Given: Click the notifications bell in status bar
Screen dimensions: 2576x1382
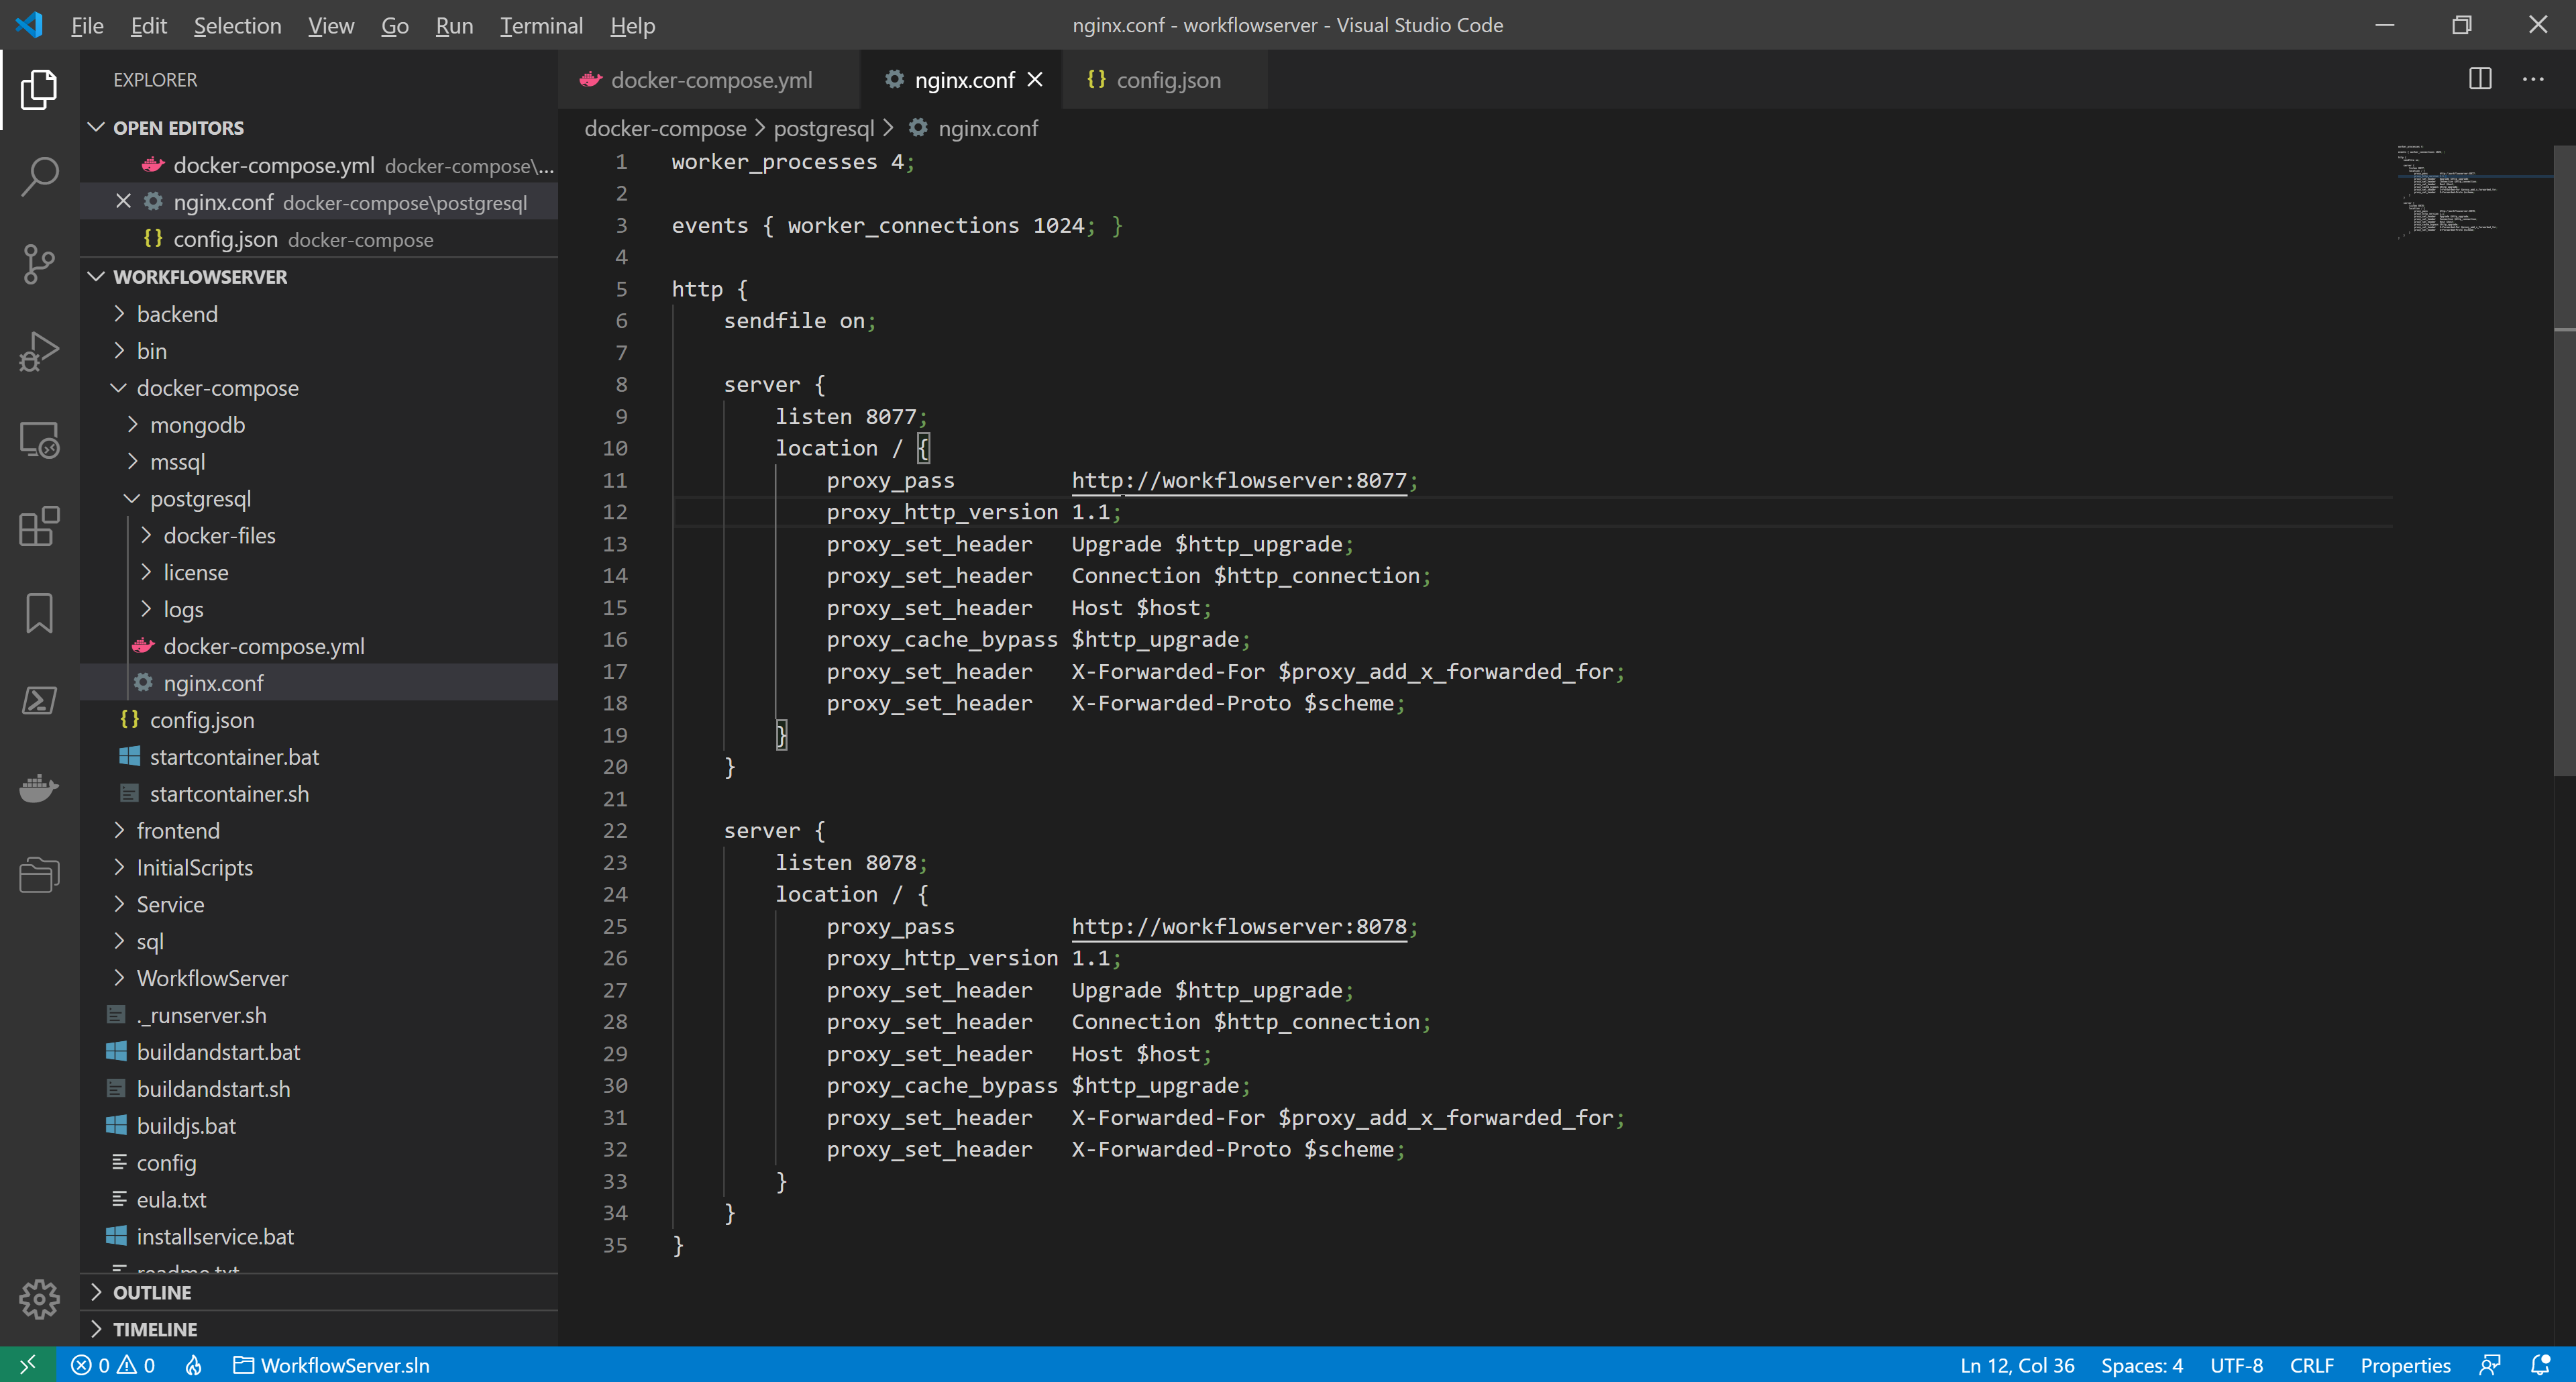Looking at the screenshot, I should 2540,1365.
